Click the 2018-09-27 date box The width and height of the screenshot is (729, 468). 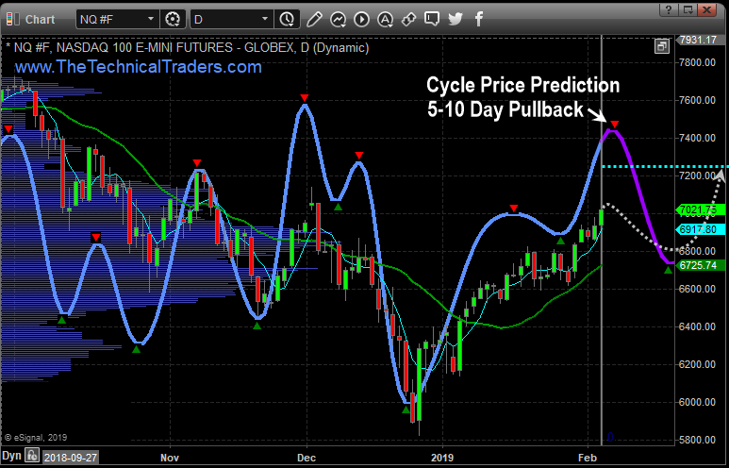(70, 458)
